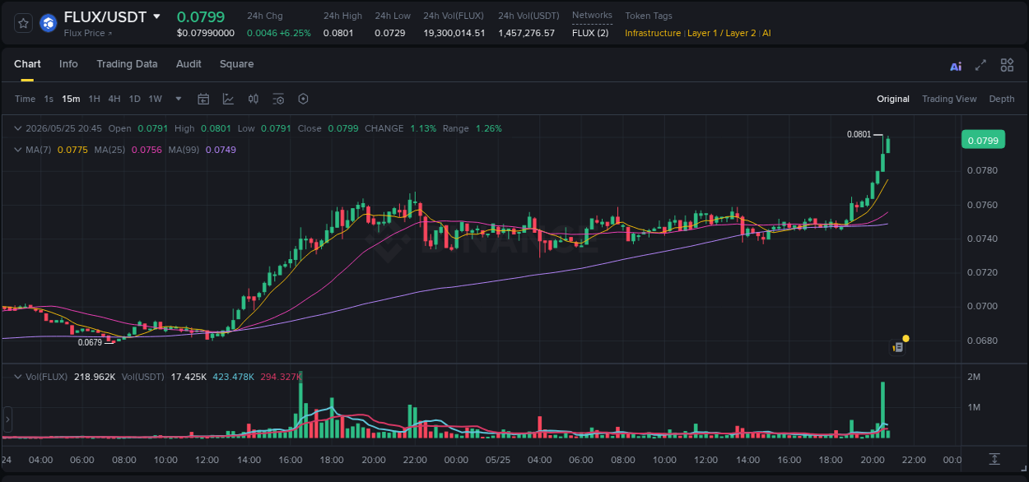The width and height of the screenshot is (1029, 482).
Task: Click the AI token tag
Action: [x=766, y=33]
